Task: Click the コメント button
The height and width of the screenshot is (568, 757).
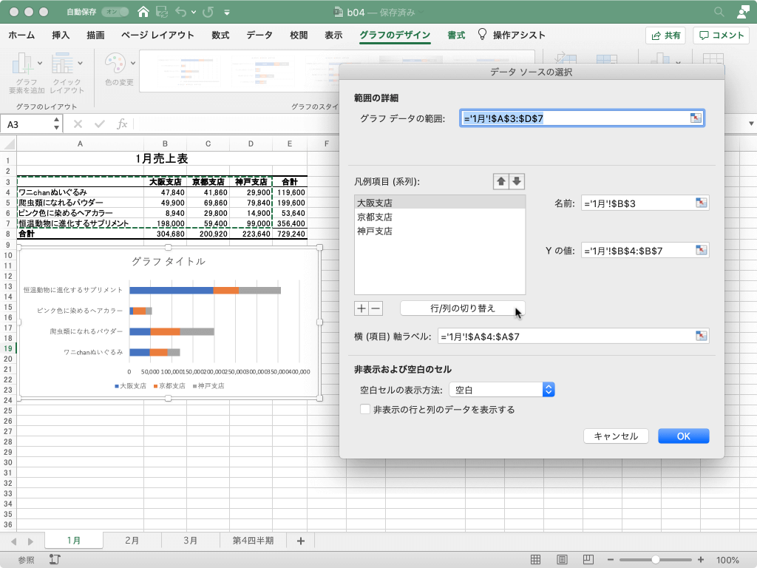Action: coord(722,35)
